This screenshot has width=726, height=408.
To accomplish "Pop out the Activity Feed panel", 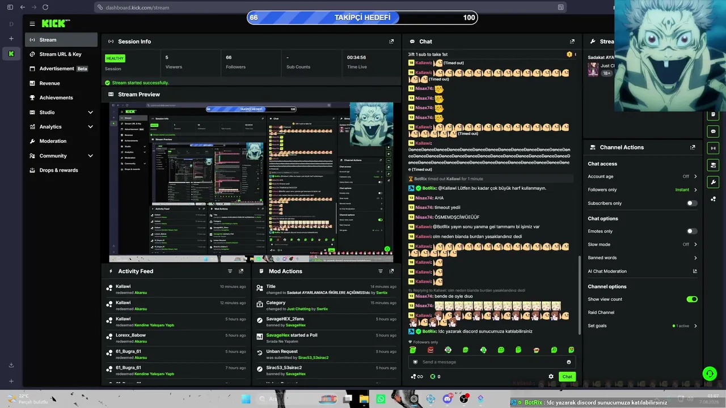I will coord(241,271).
